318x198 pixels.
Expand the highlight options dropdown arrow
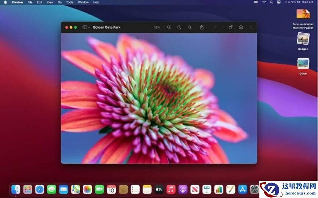(x=223, y=27)
